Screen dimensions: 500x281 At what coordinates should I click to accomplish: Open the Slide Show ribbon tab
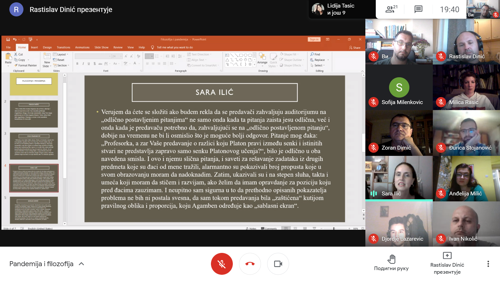101,47
